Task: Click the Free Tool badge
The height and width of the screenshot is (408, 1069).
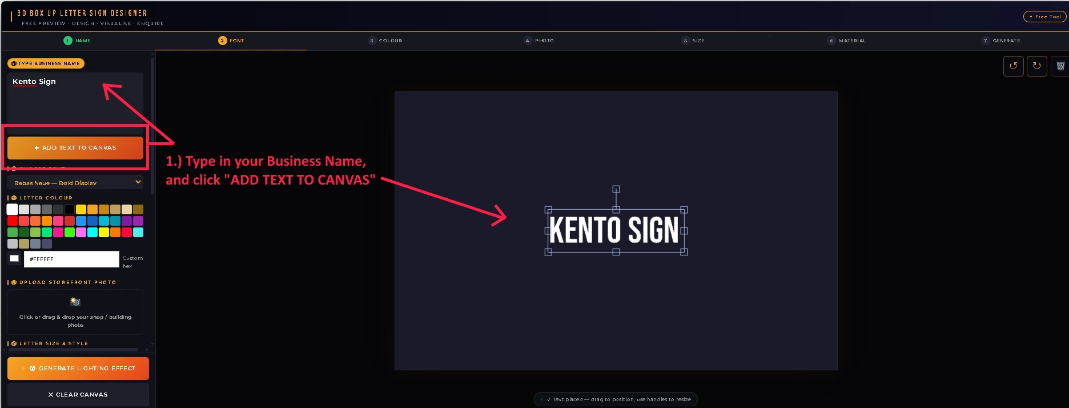Action: (1044, 17)
